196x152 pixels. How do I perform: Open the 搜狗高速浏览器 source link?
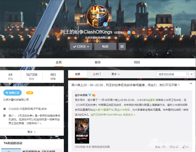100,147
